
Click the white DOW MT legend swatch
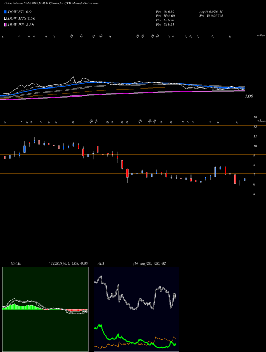point(5,18)
